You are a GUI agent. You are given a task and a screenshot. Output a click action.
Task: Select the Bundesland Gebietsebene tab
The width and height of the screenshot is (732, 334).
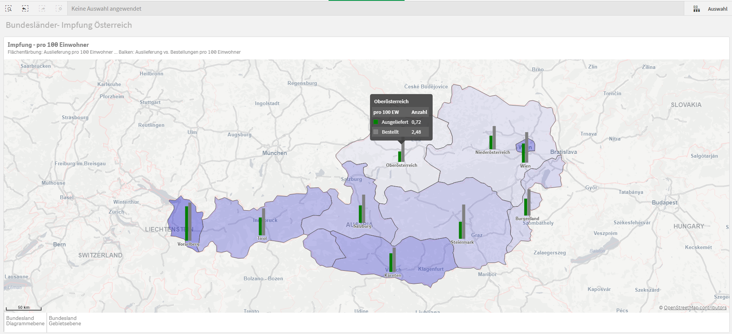(65, 321)
